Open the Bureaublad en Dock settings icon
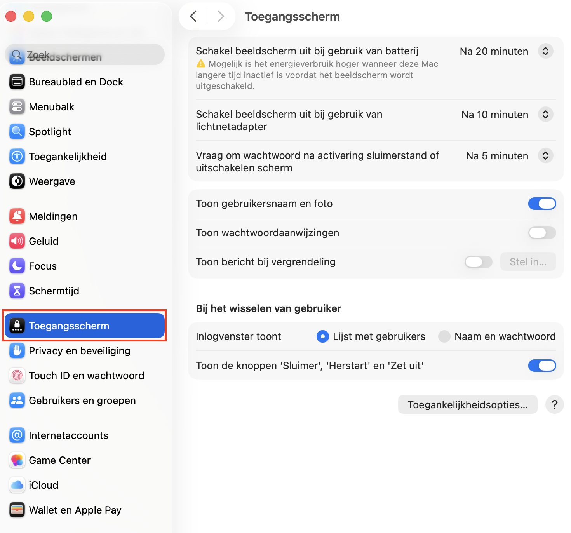Screen dimensions: 571x533 tap(17, 82)
